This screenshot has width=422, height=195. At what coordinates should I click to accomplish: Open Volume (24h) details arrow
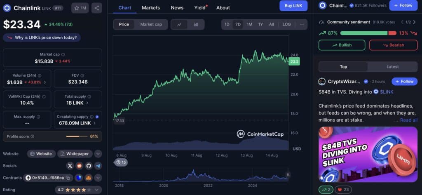point(45,82)
